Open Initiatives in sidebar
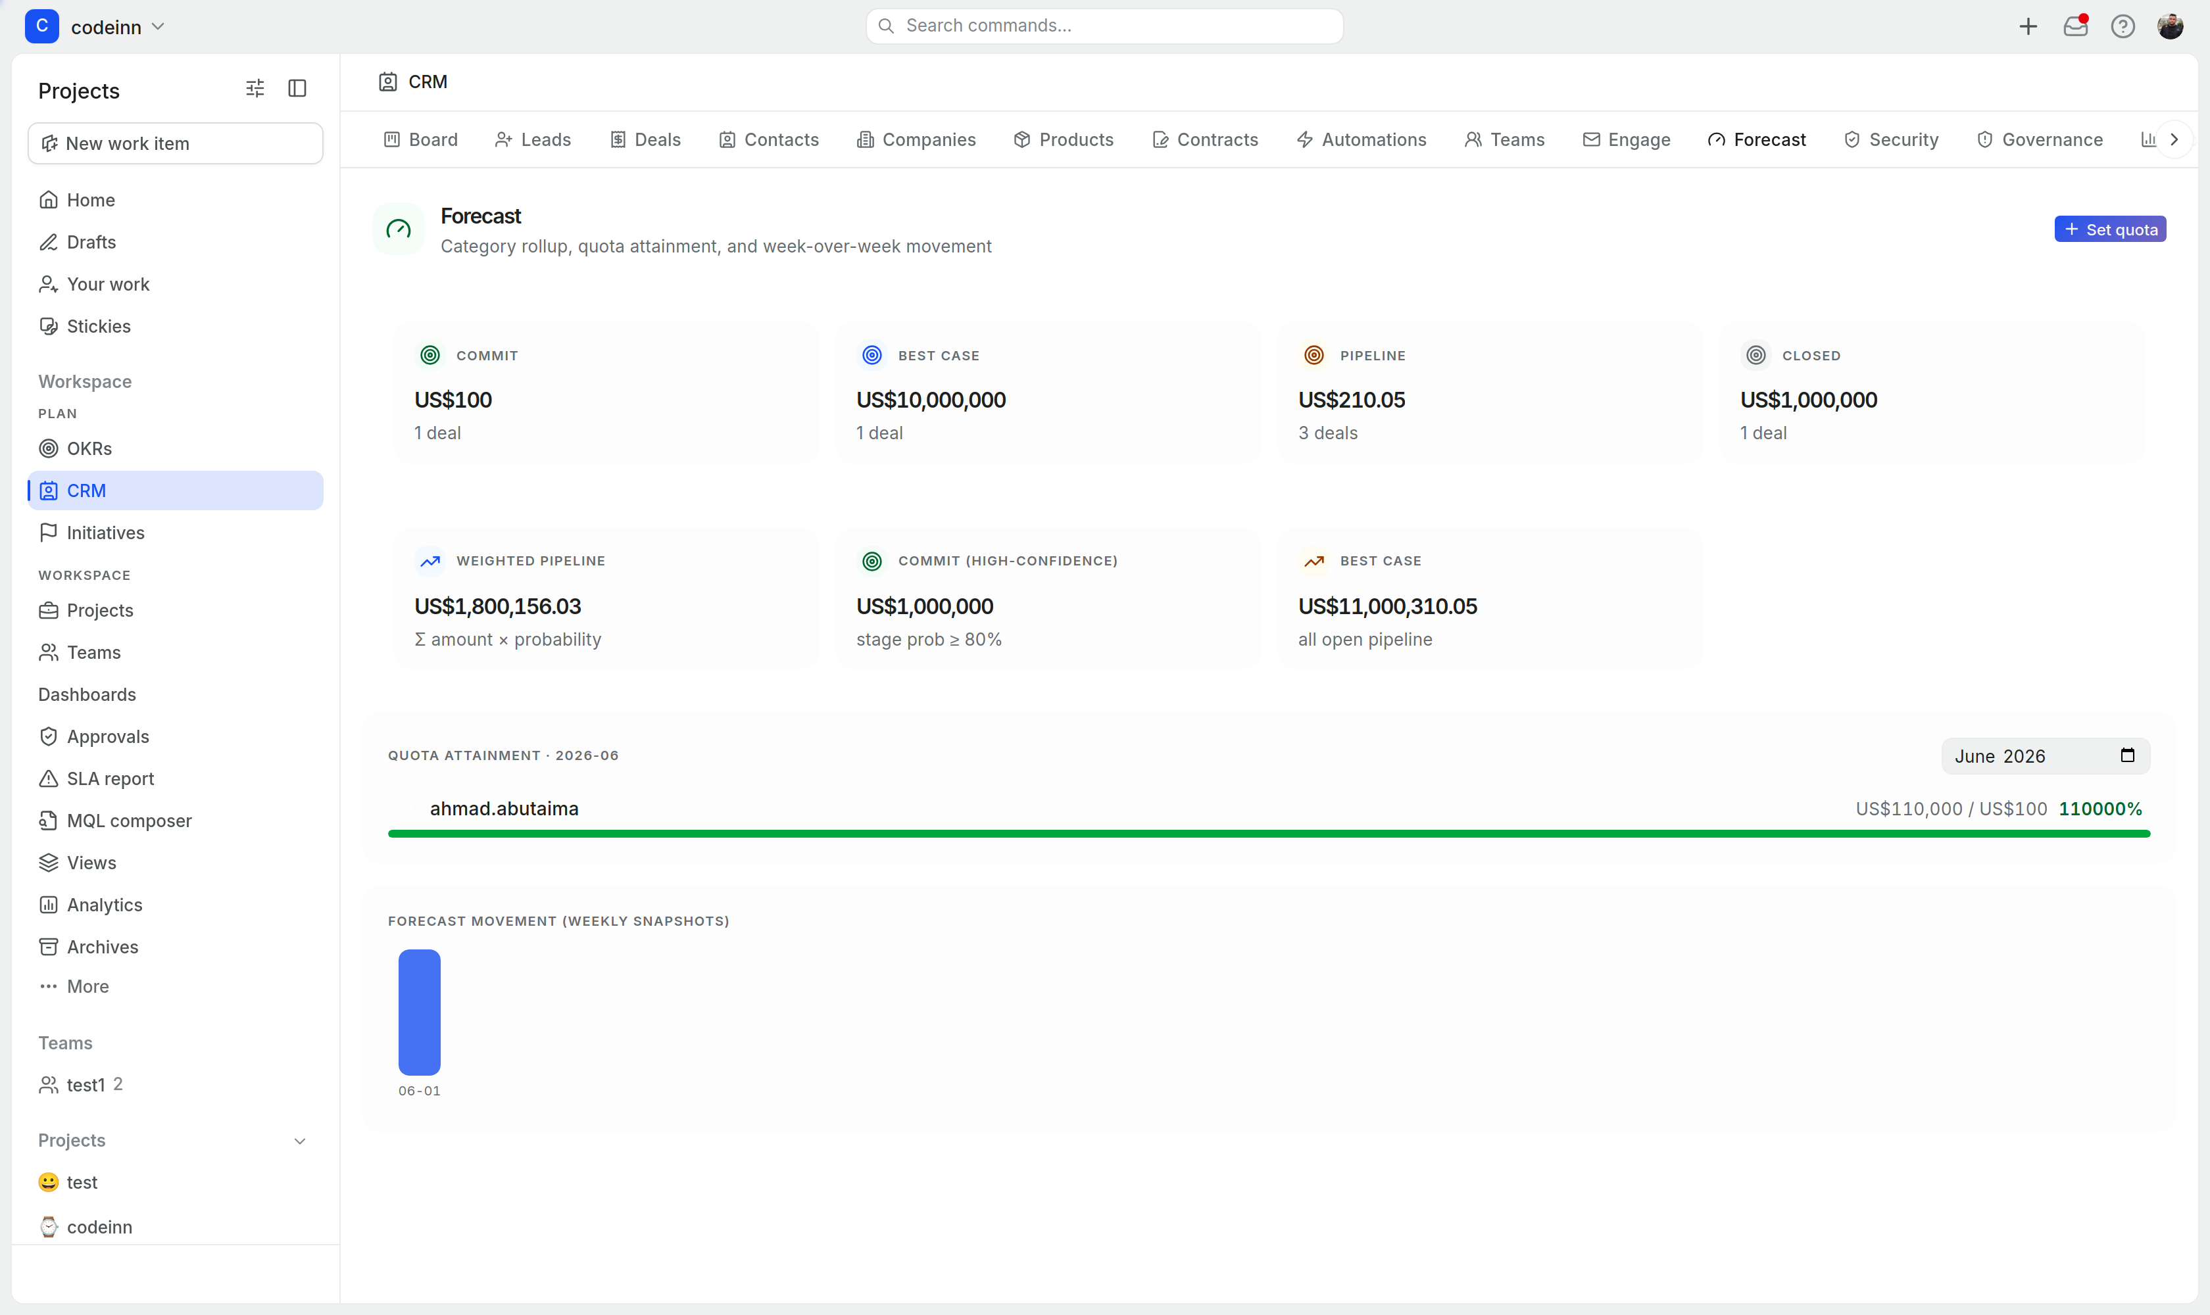Image resolution: width=2210 pixels, height=1315 pixels. (176, 533)
